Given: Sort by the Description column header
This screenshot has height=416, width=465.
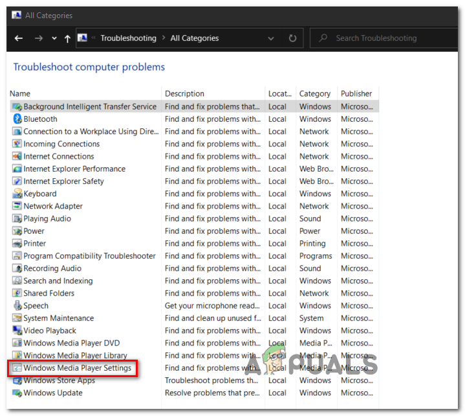Looking at the screenshot, I should [184, 93].
